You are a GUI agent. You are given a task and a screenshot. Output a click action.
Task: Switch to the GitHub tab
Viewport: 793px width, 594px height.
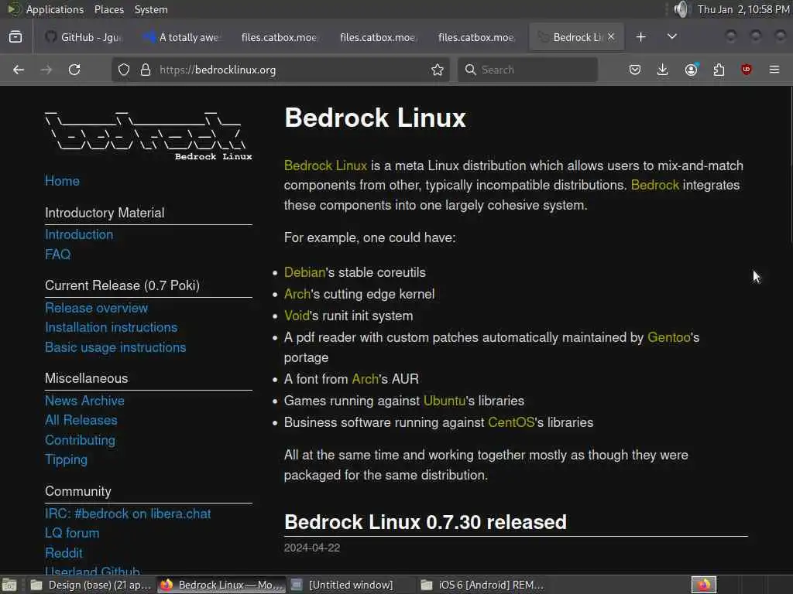coord(84,37)
